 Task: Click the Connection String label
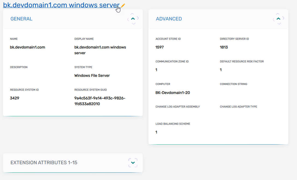[233, 84]
